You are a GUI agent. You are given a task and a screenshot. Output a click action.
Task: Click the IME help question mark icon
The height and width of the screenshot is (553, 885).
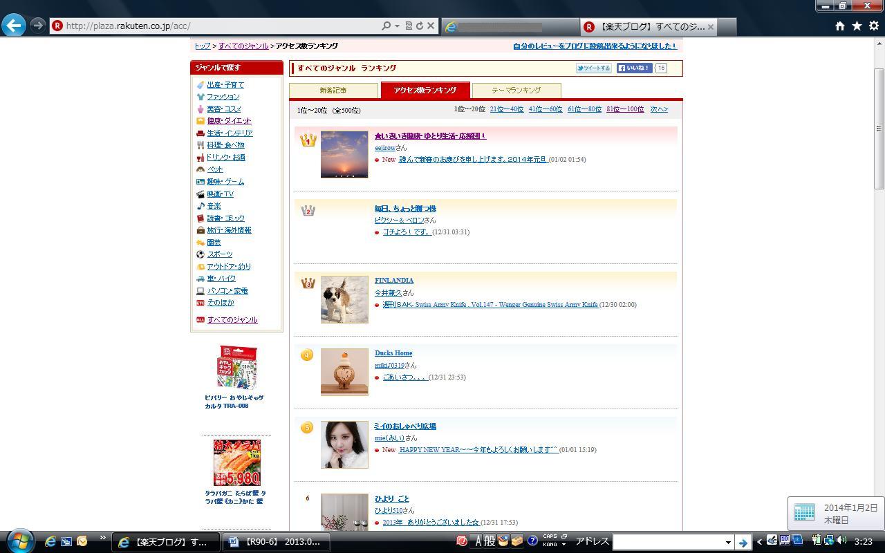(x=532, y=541)
